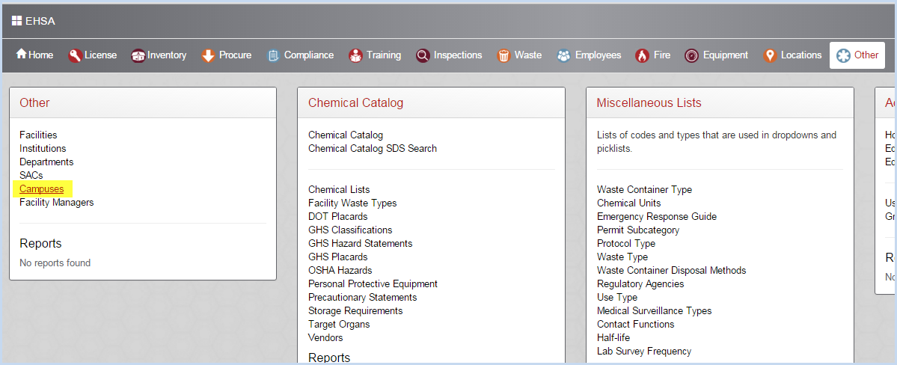This screenshot has width=897, height=365.
Task: Open the Inventory menu label
Action: pos(167,55)
